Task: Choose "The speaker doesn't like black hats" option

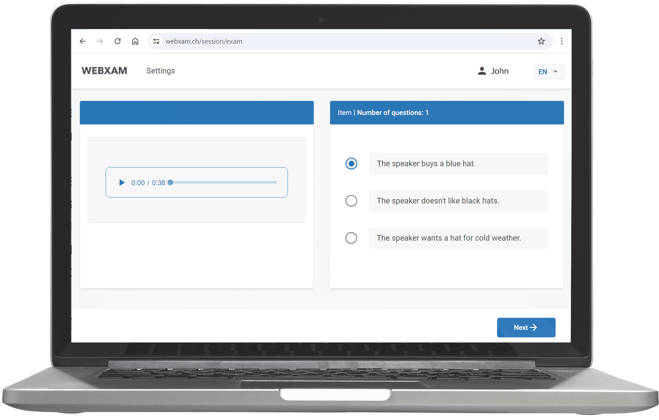Action: pyautogui.click(x=351, y=201)
